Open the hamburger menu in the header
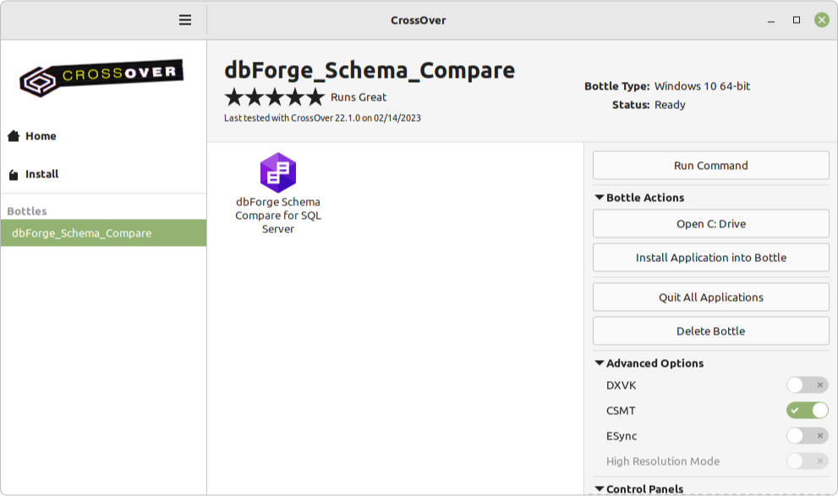The height and width of the screenshot is (496, 838). click(185, 20)
